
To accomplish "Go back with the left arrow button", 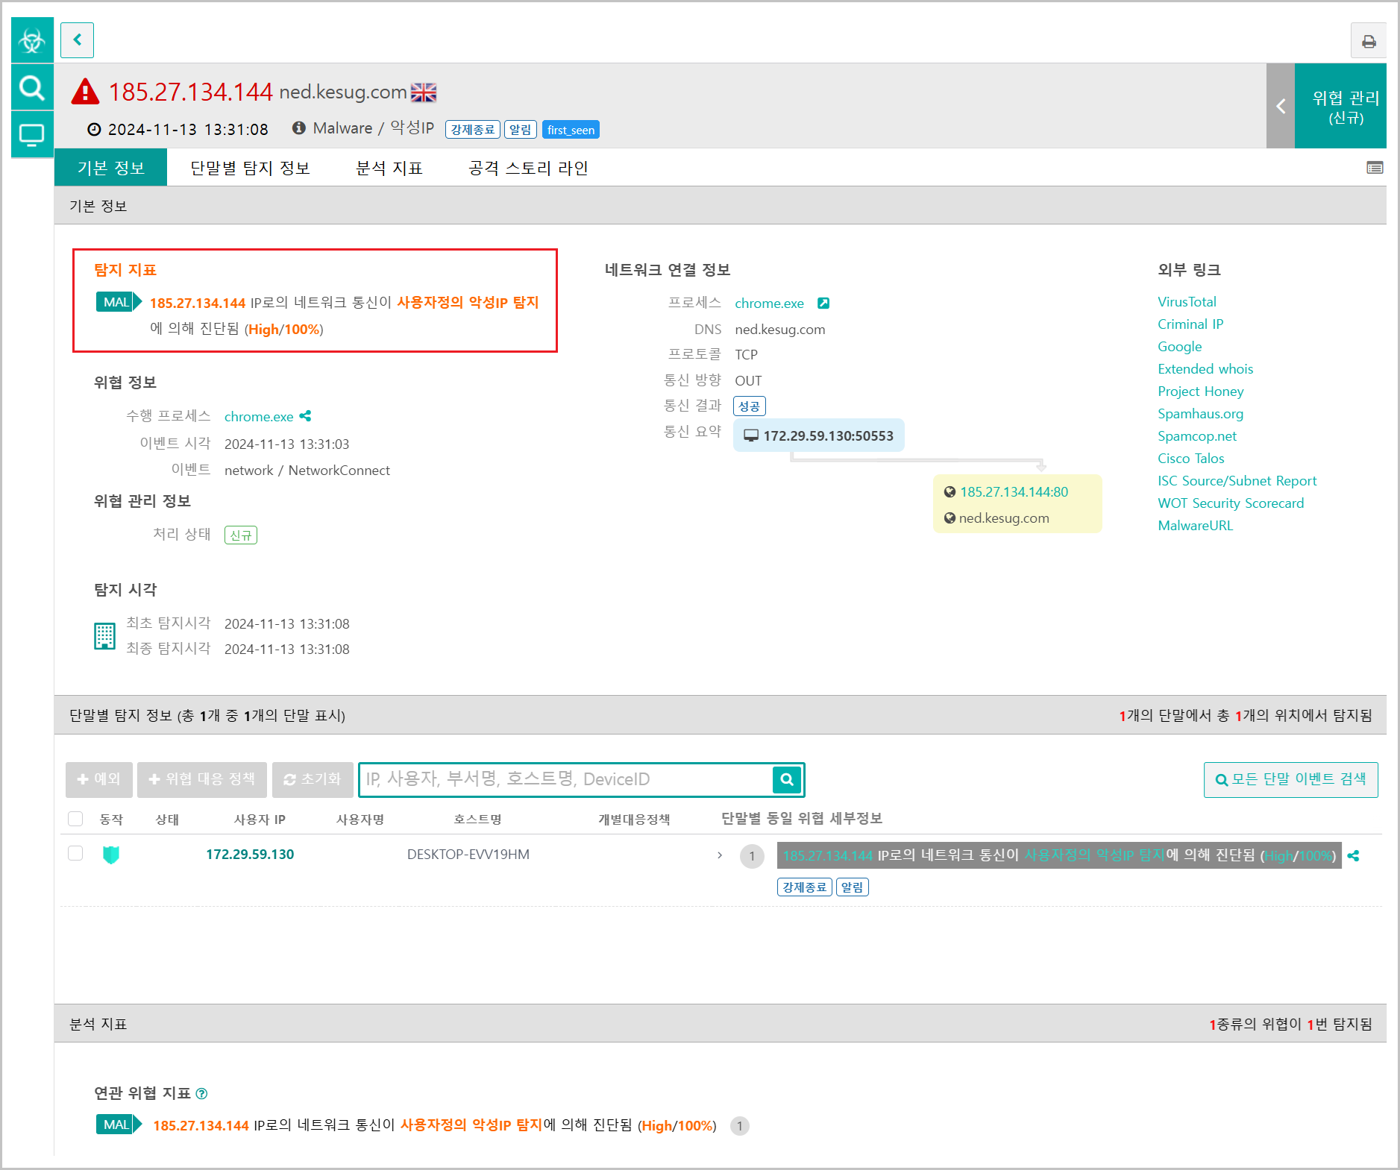I will coord(77,40).
